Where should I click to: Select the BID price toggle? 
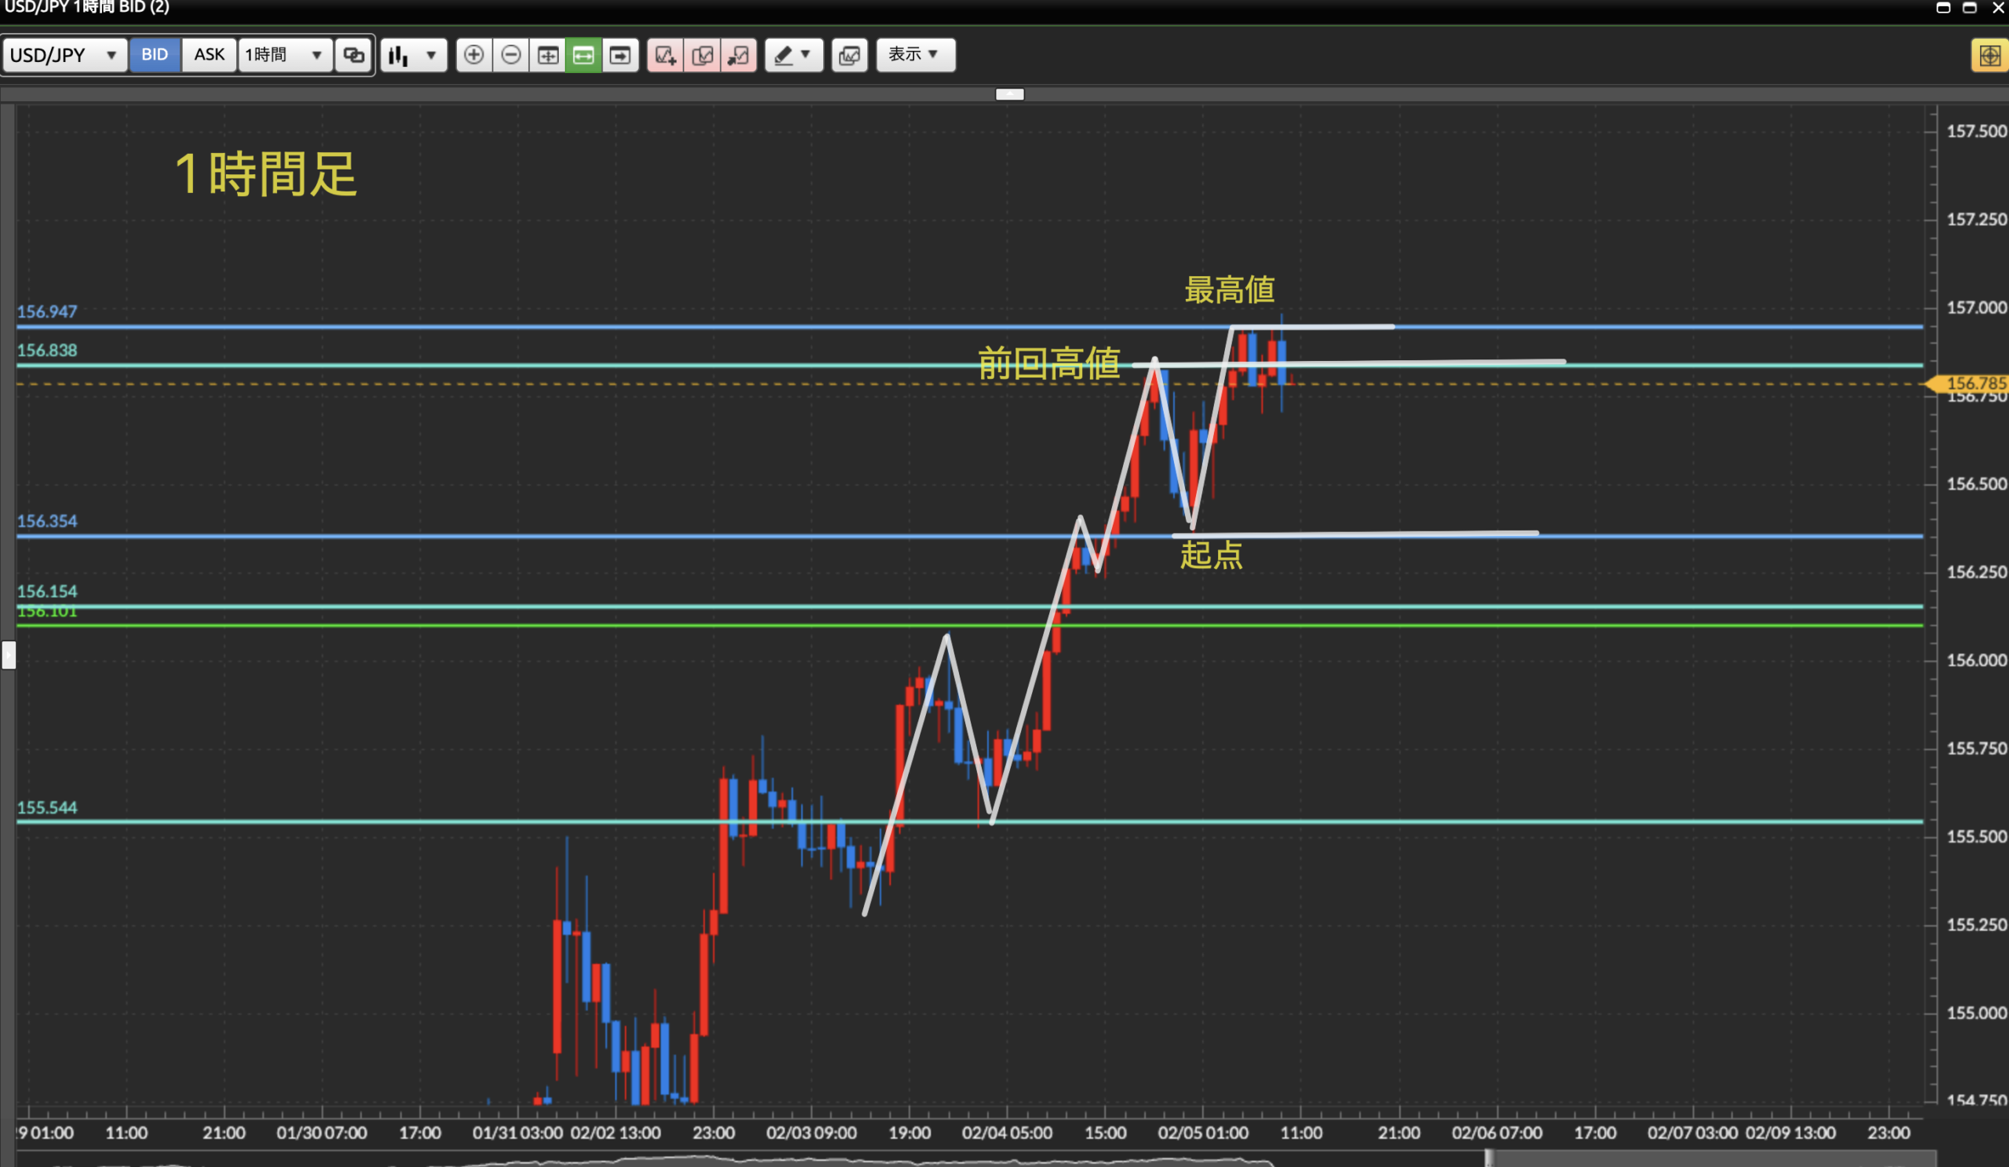click(155, 55)
